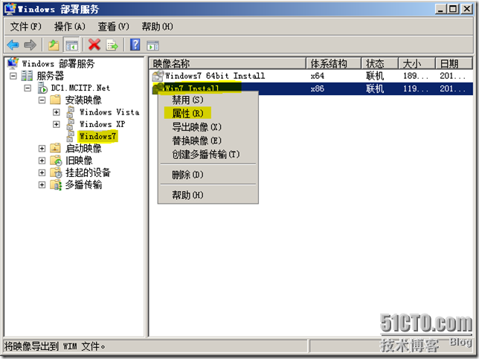479x359 pixels.
Task: Expand the Windows XP node
Action: coord(57,124)
